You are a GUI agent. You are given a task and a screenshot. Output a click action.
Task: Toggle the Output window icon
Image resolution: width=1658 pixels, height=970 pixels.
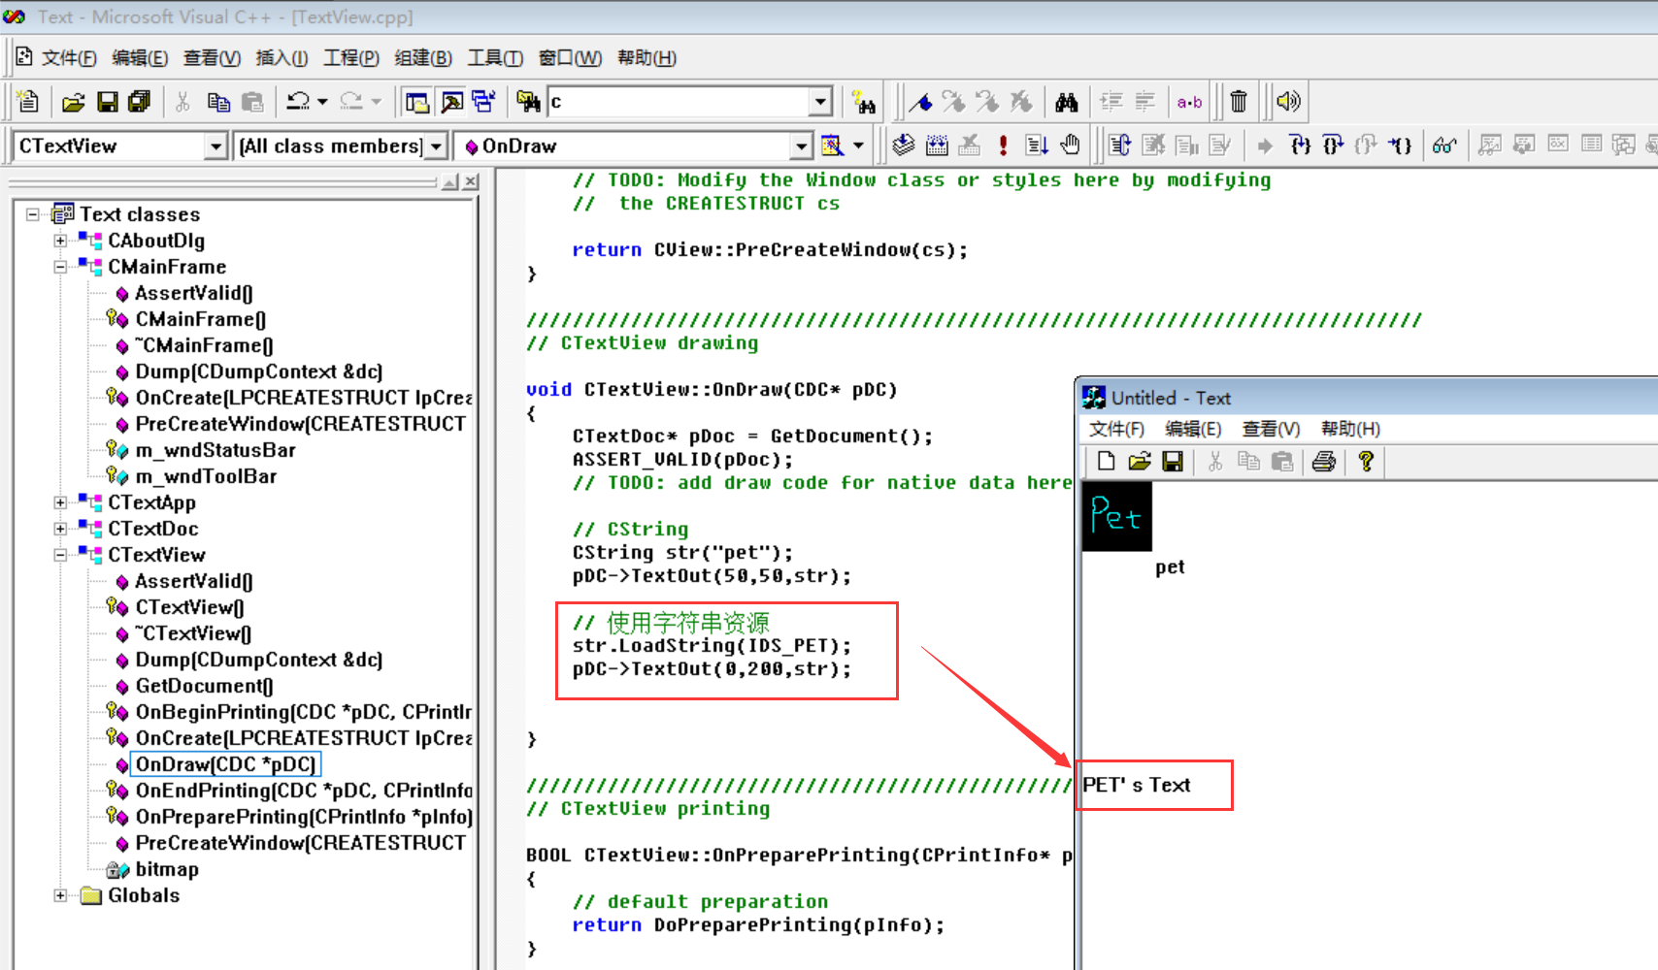click(451, 101)
